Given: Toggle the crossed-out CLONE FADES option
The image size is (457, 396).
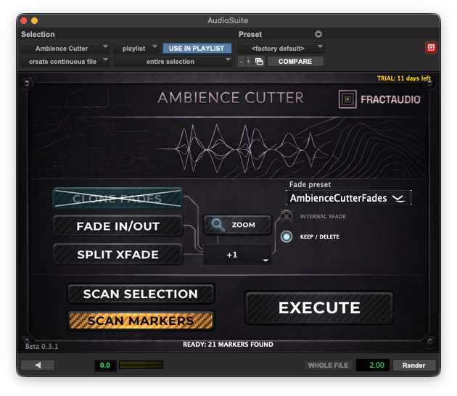Looking at the screenshot, I should point(118,199).
